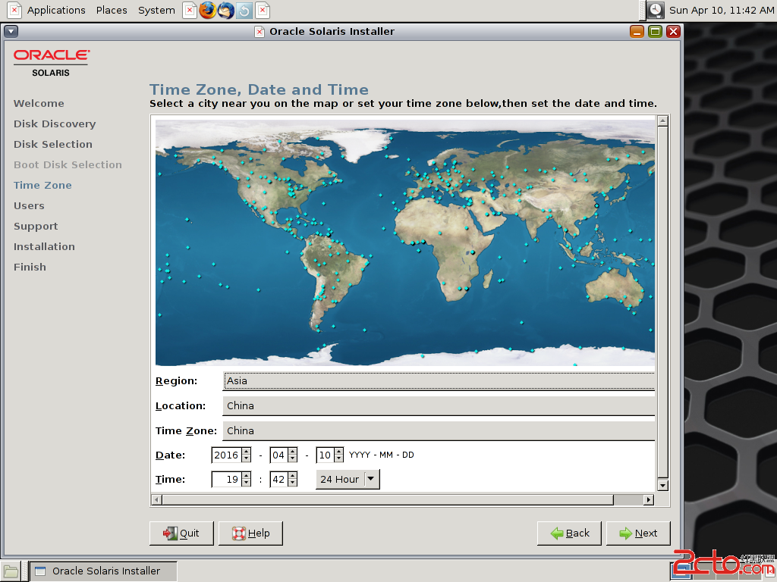Open the Places menu

(x=112, y=10)
